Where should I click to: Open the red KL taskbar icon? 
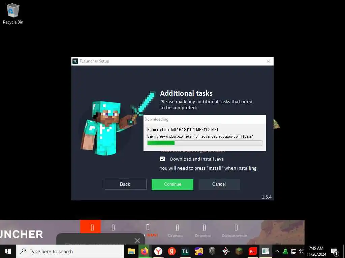(252, 251)
